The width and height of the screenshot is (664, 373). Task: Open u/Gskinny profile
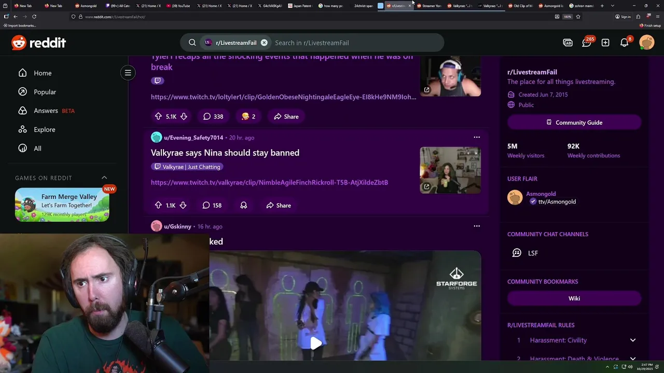click(x=177, y=226)
